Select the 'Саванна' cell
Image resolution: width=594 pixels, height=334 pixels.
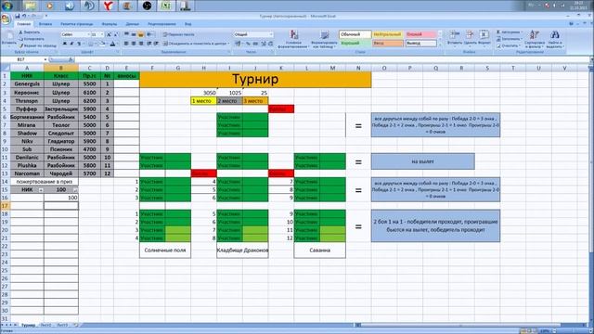click(x=319, y=250)
